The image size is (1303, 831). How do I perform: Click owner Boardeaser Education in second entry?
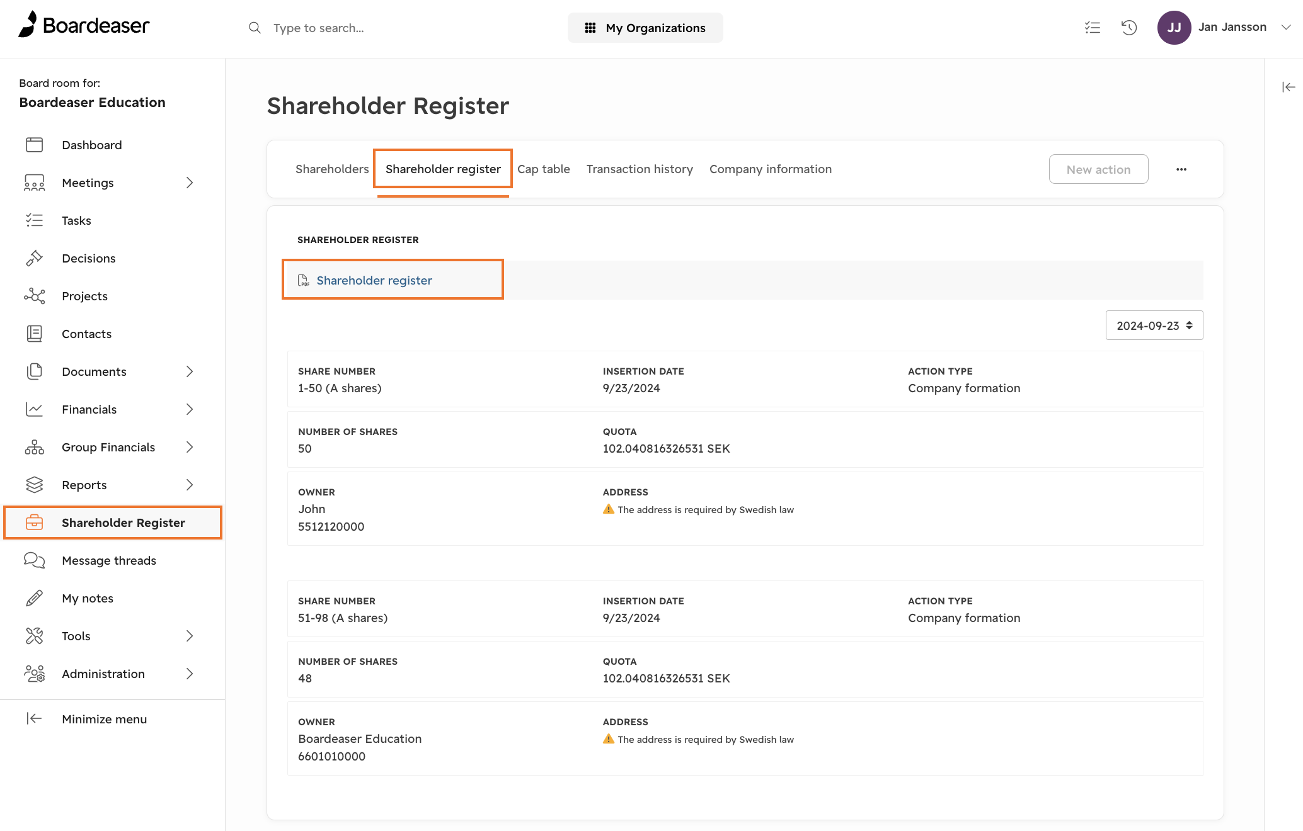[x=360, y=738]
